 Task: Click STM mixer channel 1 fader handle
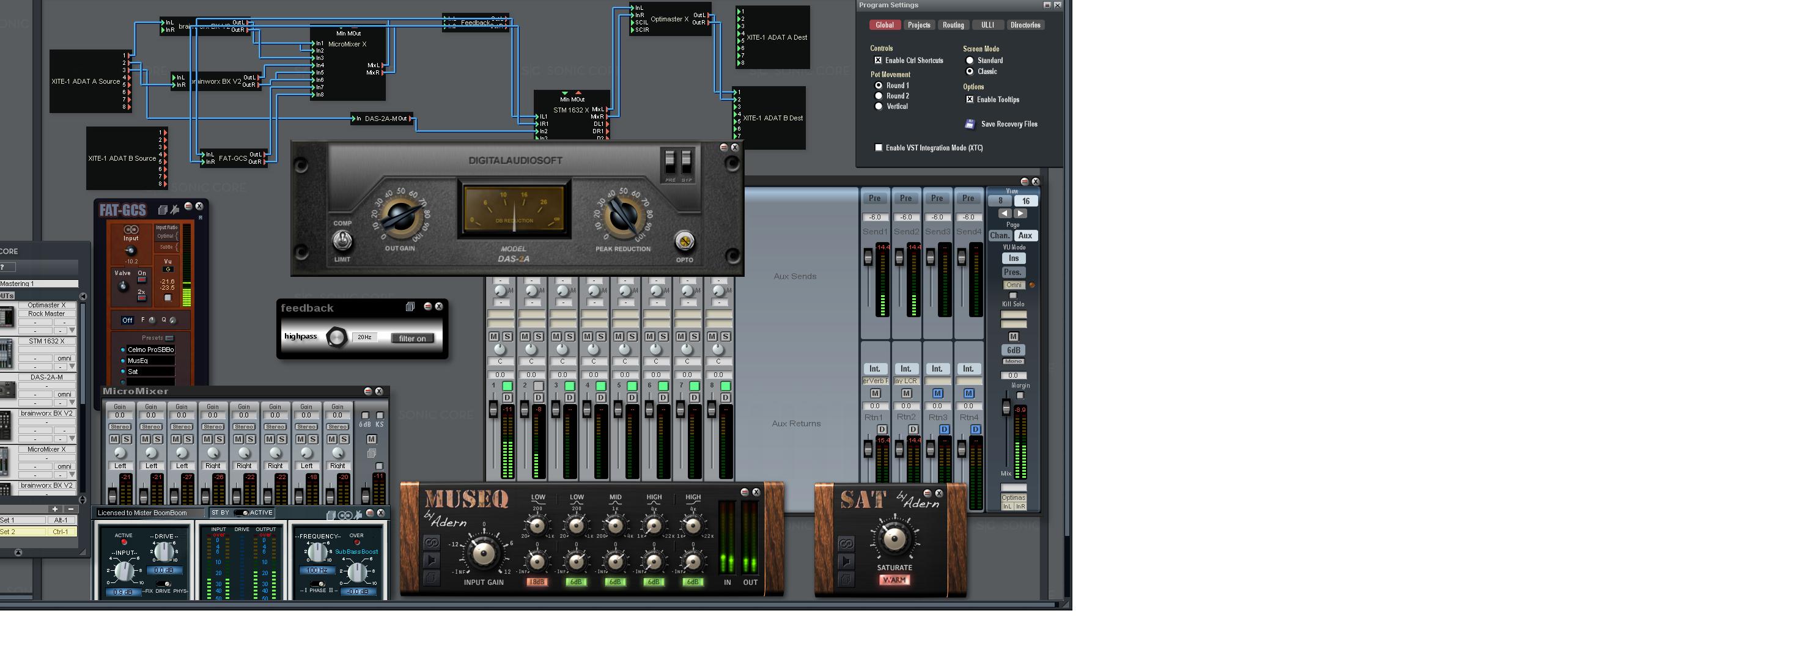[x=493, y=410]
